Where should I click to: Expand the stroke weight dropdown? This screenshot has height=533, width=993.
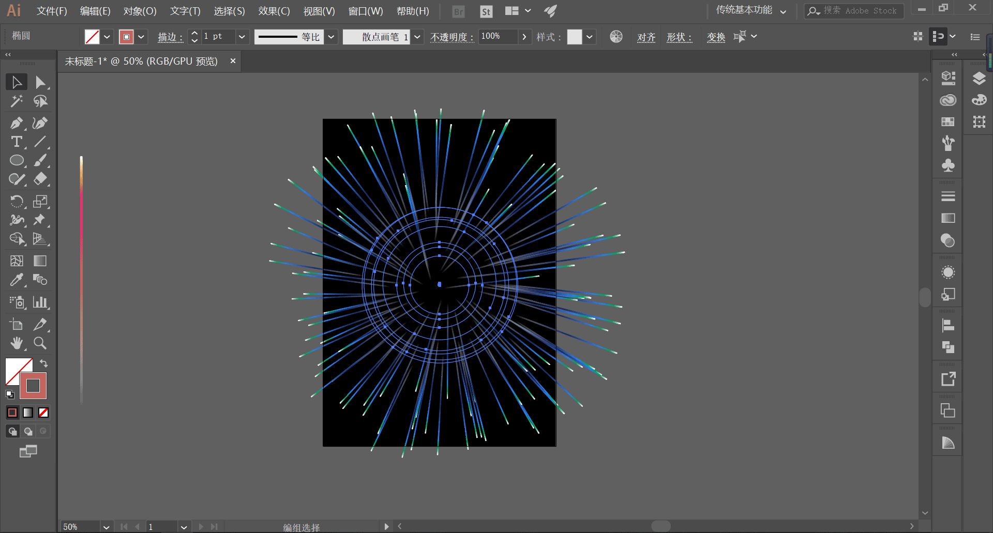point(242,37)
